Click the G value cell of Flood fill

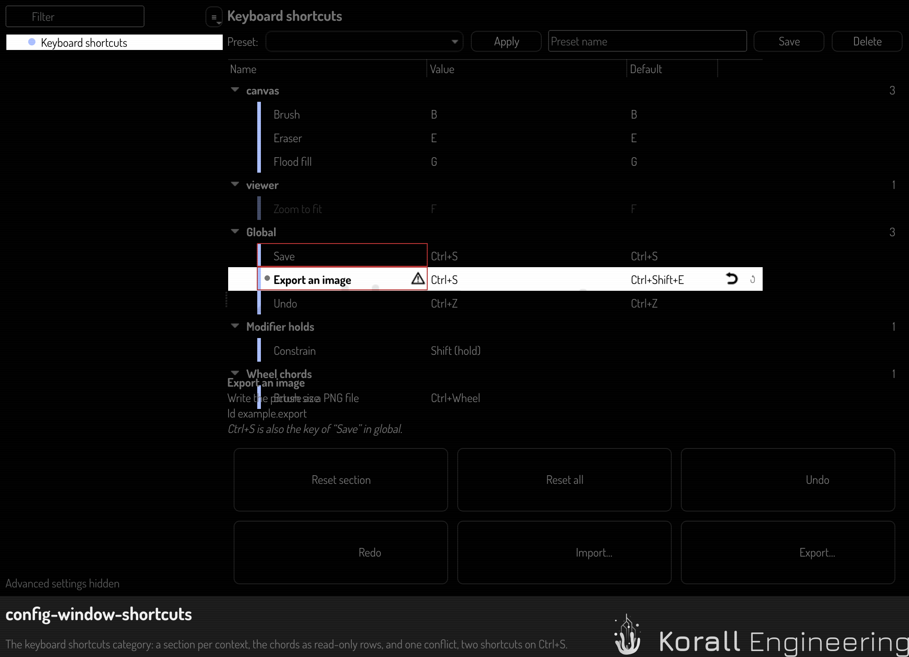(434, 162)
